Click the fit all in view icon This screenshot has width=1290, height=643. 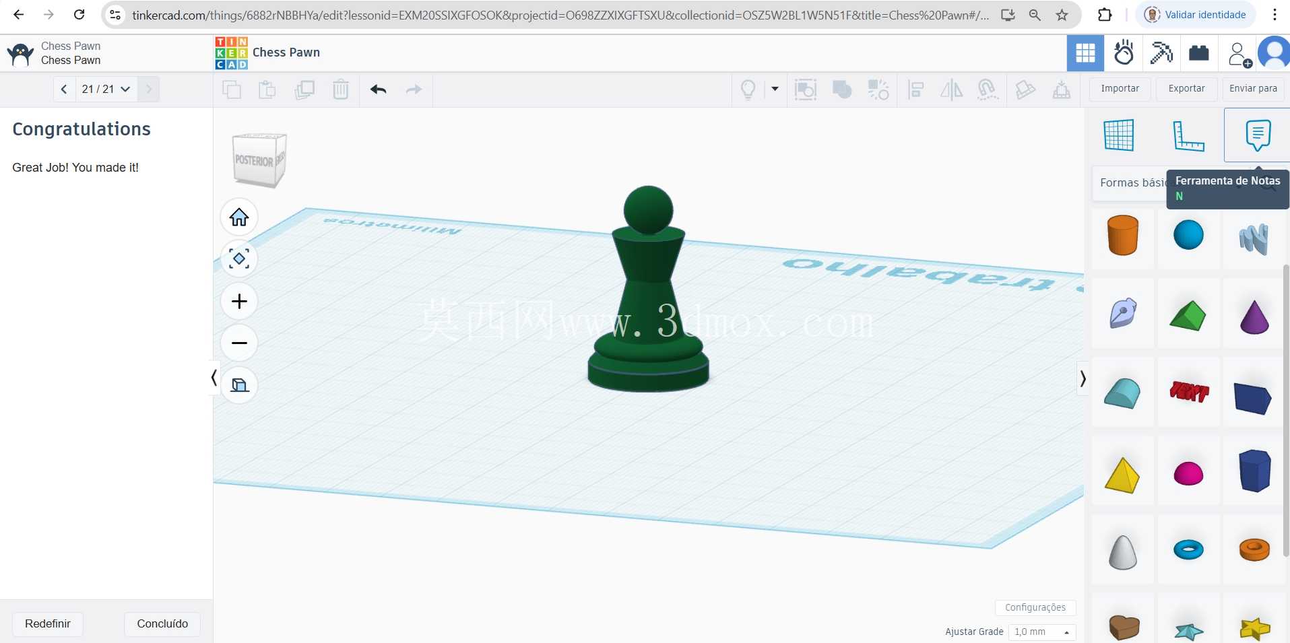coord(239,259)
